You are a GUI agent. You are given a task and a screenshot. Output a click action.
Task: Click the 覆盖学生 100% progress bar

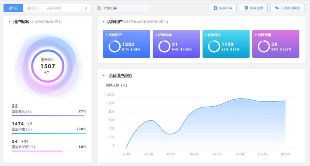(49, 133)
